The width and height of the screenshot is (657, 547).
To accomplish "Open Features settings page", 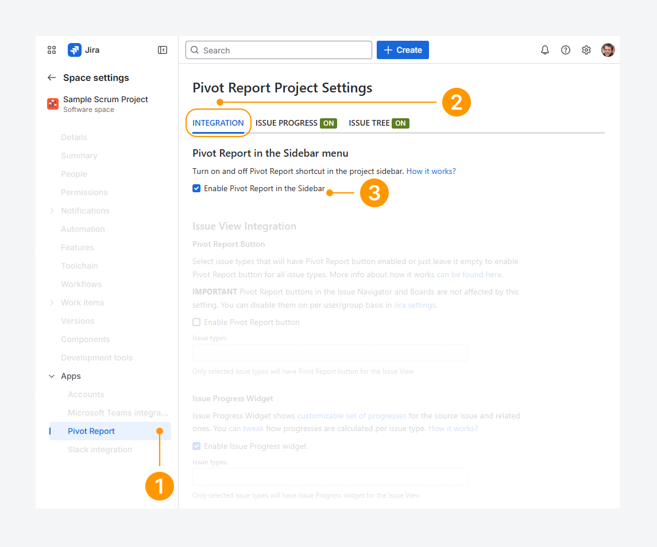I will tap(78, 247).
